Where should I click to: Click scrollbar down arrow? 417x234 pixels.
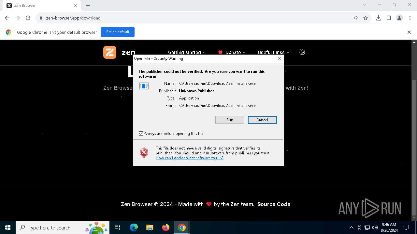point(414,218)
